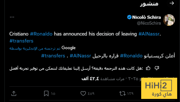Open #transfers hashtag under English text

click(21, 41)
